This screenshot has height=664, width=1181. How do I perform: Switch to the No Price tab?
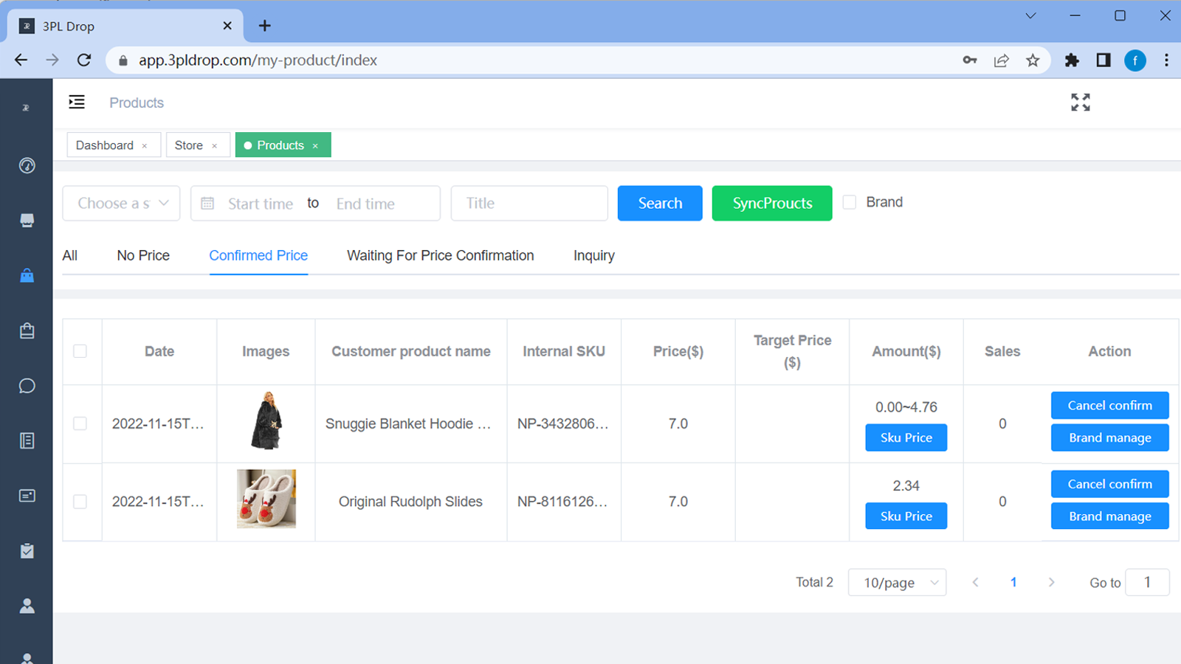tap(143, 255)
